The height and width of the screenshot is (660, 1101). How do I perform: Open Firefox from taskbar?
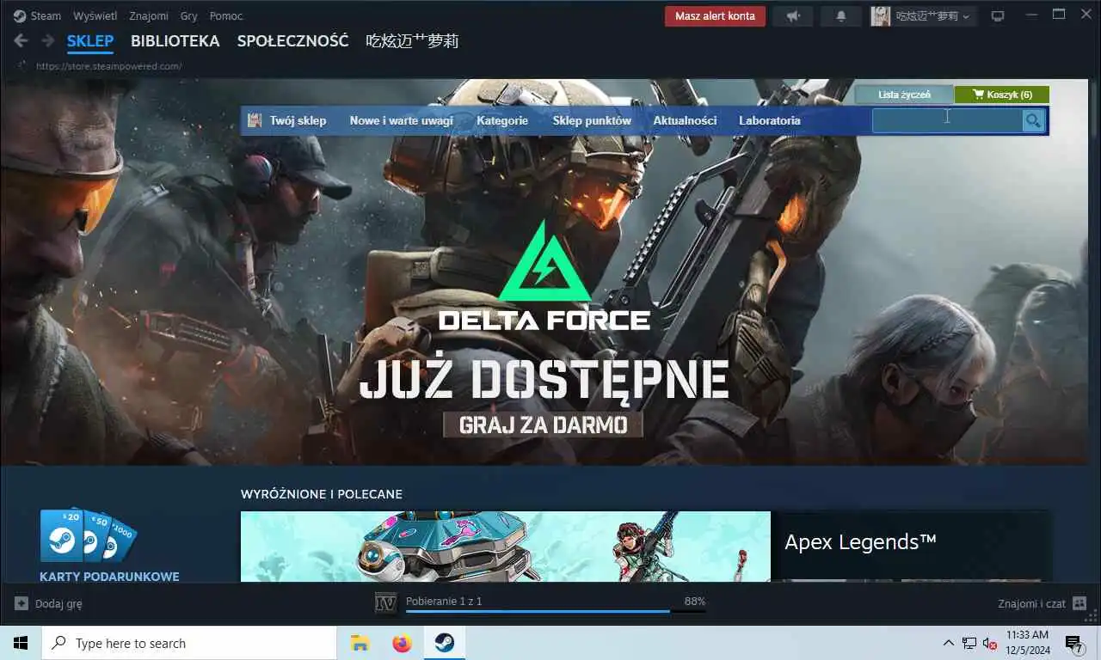coord(402,643)
